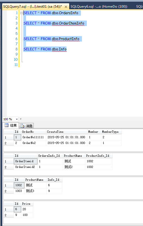Close the SQLQuery7.sql tab
This screenshot has height=226, width=143.
coord(66,7)
